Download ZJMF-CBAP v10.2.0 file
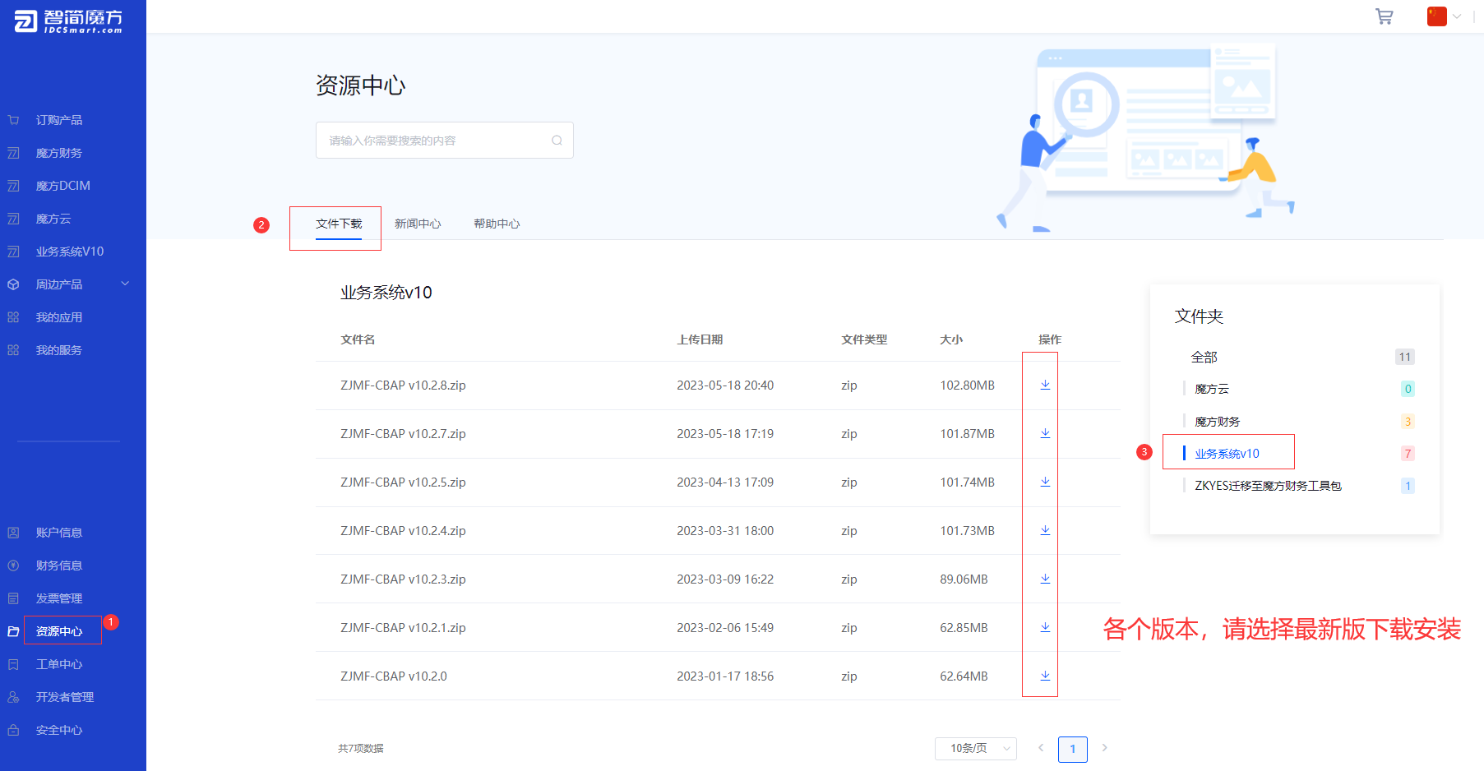This screenshot has width=1484, height=771. click(1045, 676)
